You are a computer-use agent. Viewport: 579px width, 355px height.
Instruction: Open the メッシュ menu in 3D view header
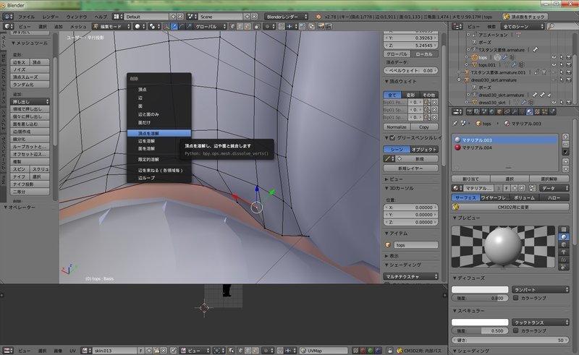(78, 27)
